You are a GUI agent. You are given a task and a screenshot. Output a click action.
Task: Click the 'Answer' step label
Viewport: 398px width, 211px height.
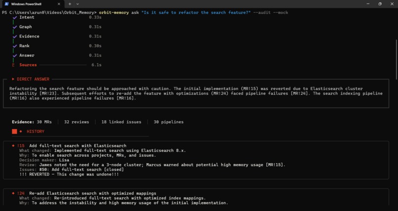tap(27, 56)
